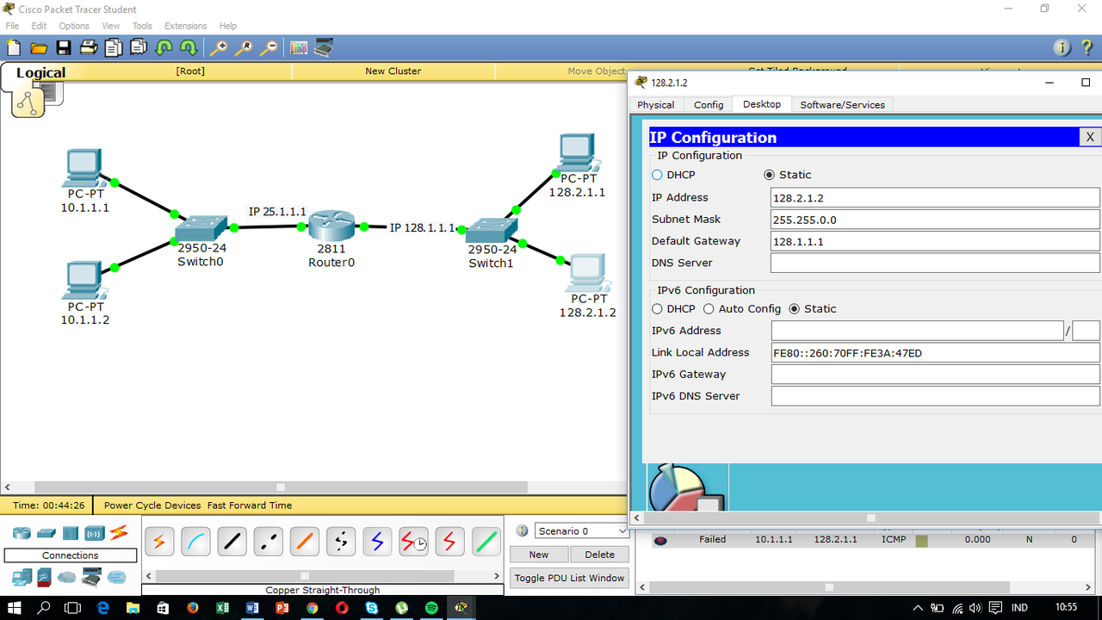Click Fast Forward Time
This screenshot has height=620, width=1102.
click(x=250, y=505)
